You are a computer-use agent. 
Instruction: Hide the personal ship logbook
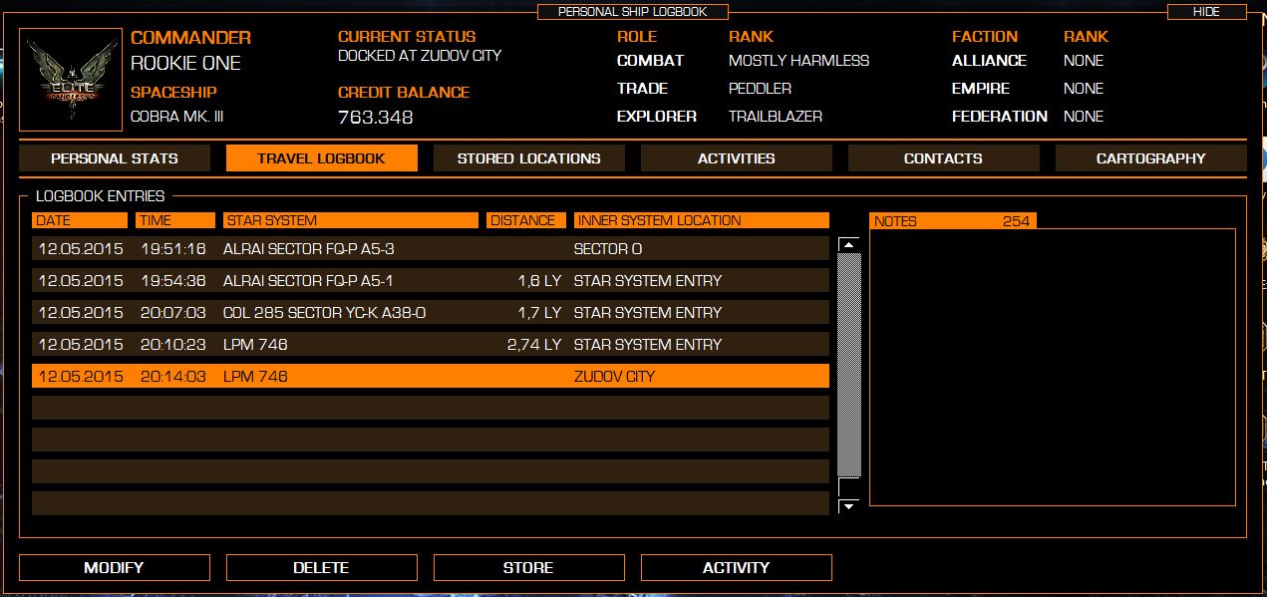[x=1206, y=12]
